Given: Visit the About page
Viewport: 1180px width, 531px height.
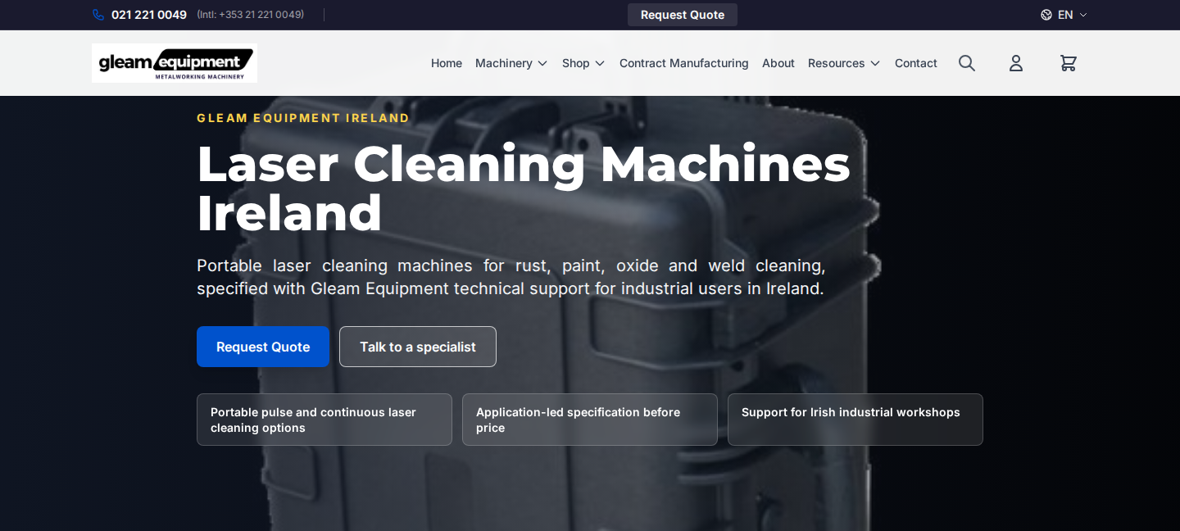Looking at the screenshot, I should 778,63.
